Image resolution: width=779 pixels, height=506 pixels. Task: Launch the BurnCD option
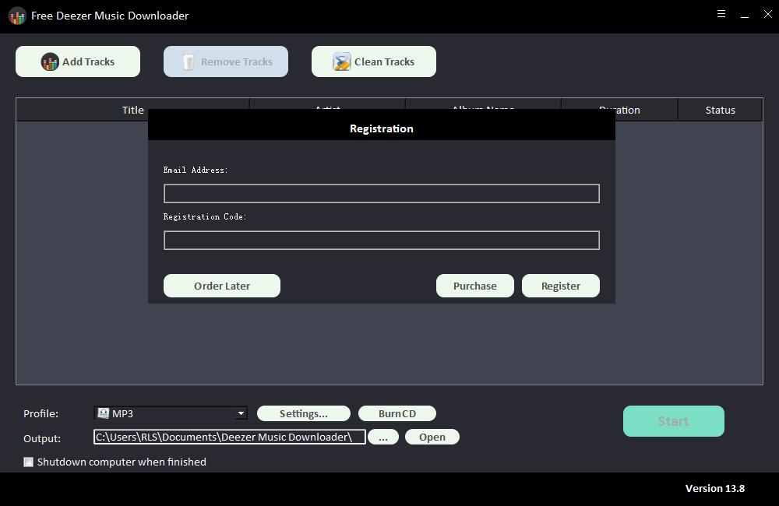coord(397,413)
